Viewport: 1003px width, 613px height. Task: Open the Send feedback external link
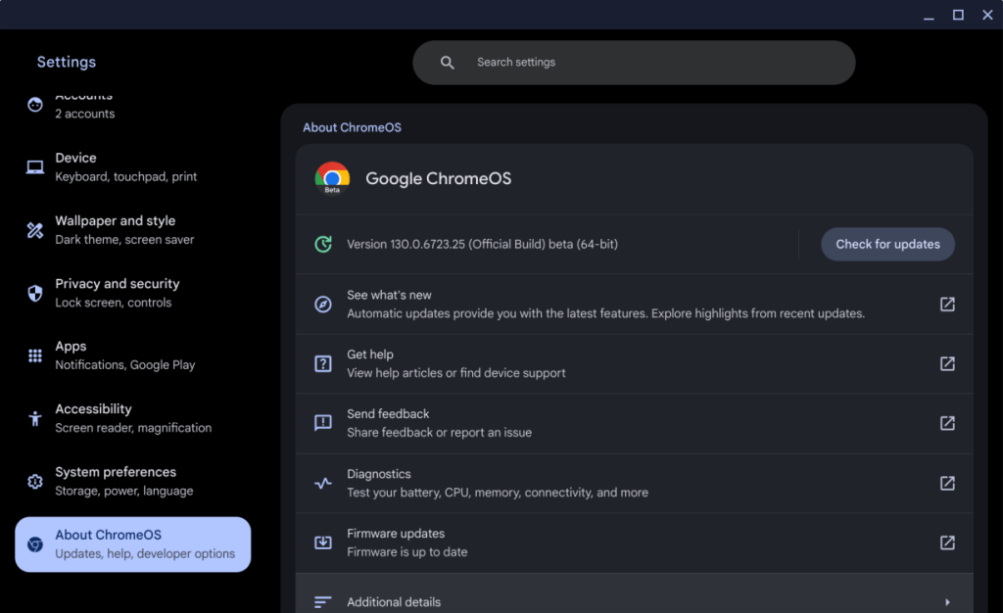(947, 423)
